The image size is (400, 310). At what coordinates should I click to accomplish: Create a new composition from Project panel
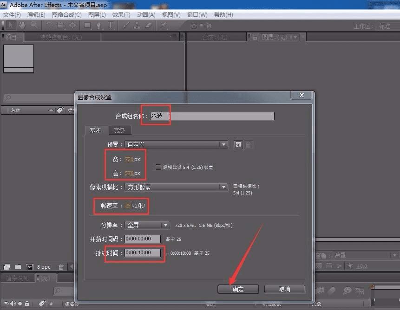tap(30, 267)
